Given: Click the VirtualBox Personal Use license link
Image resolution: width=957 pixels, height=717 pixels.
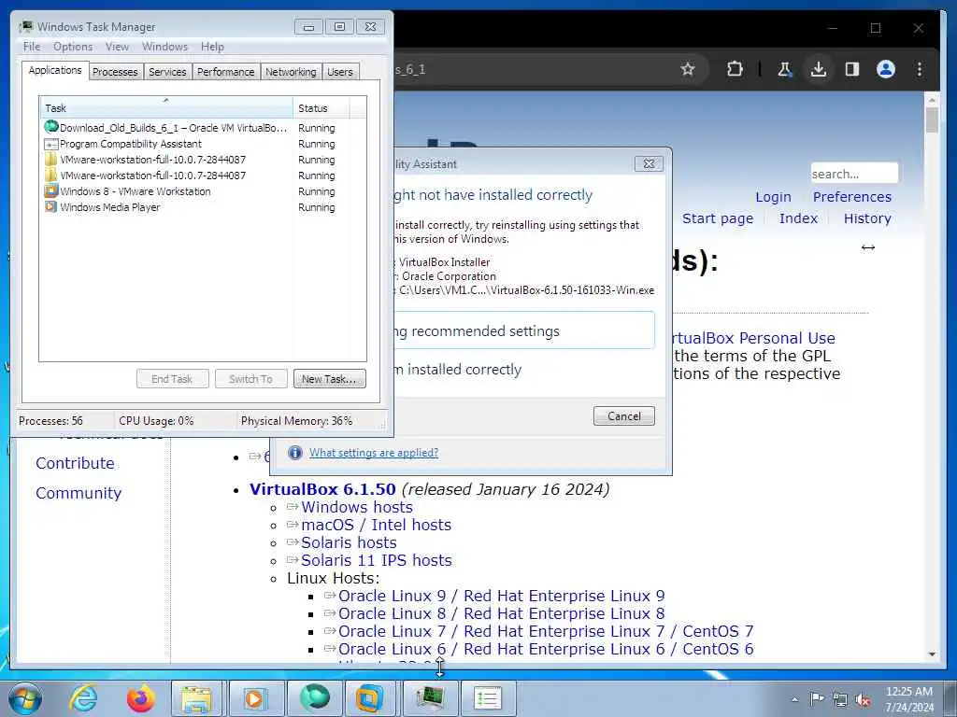Looking at the screenshot, I should pos(754,338).
